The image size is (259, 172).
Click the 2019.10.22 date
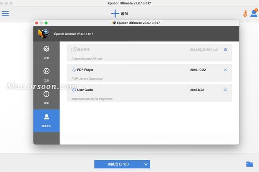(198, 70)
